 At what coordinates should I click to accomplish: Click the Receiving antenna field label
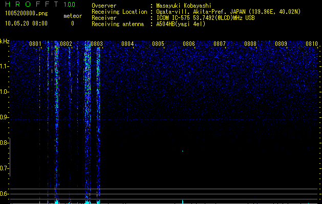pos(118,24)
